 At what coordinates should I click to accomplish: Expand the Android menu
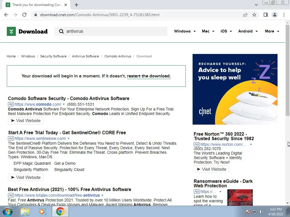coord(248,31)
